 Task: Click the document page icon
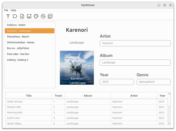click(x=22, y=16)
